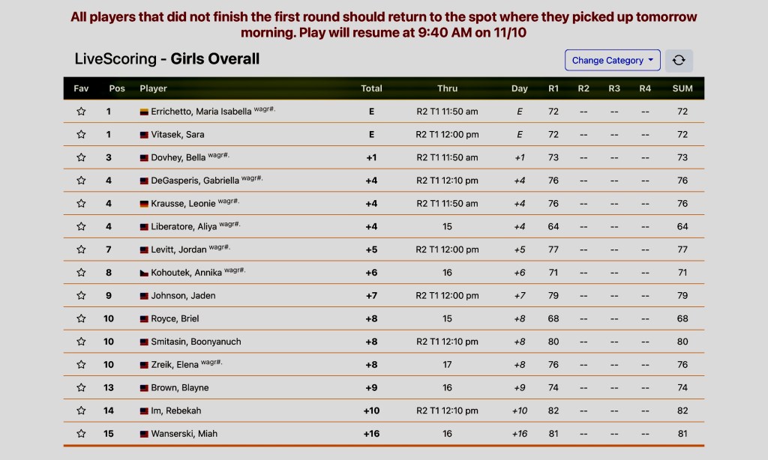Favorite Maria Isabella Errichetto with star
The width and height of the screenshot is (768, 460).
pyautogui.click(x=81, y=112)
